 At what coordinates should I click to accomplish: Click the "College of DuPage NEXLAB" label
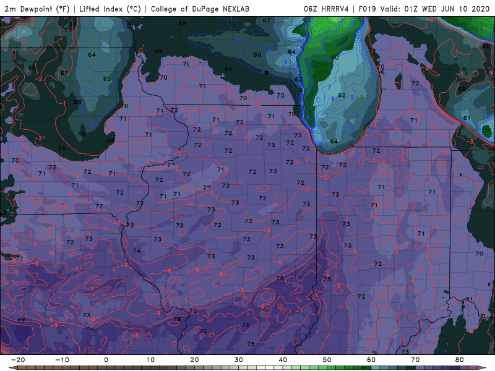coord(200,9)
